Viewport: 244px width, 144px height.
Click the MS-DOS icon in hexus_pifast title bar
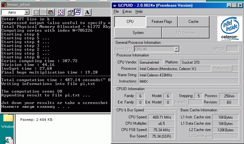tap(4, 4)
